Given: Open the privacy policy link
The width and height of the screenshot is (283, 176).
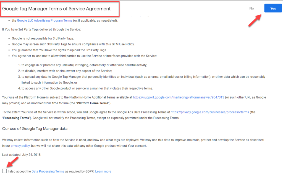Looking at the screenshot, I should point(20,146).
